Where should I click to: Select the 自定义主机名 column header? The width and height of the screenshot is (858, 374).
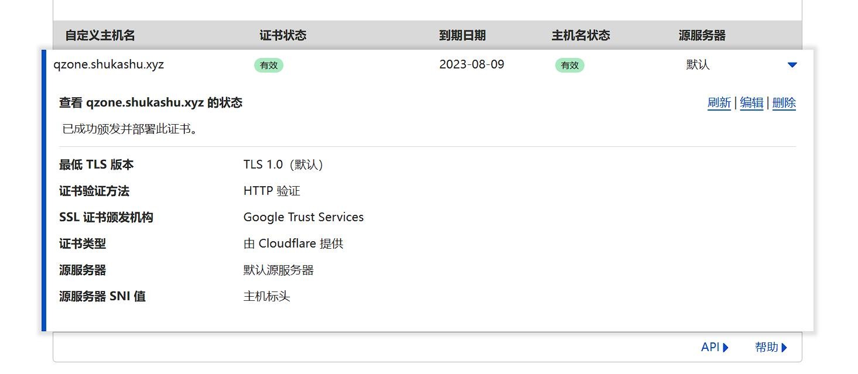[x=100, y=35]
